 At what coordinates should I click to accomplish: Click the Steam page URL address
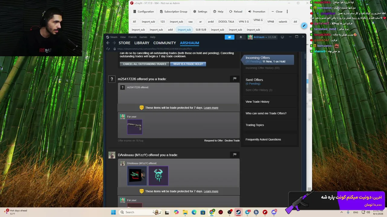[x=154, y=49]
